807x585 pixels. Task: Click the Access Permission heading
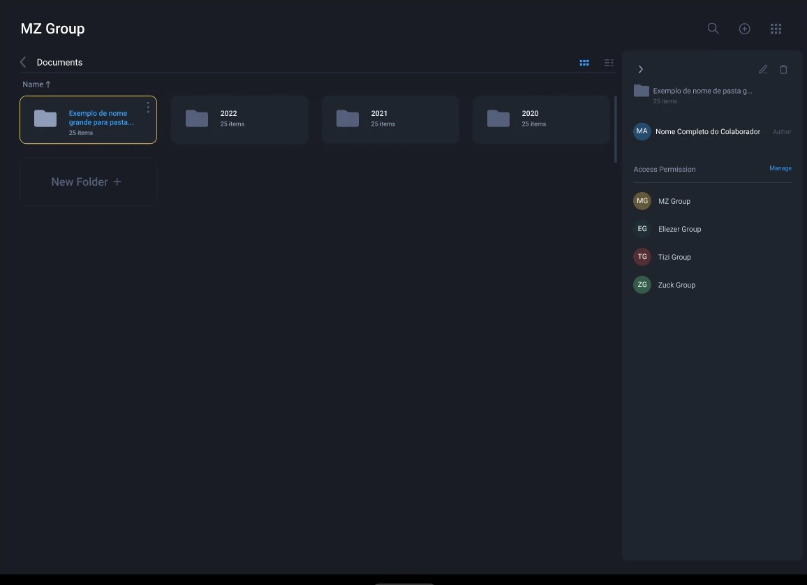point(665,169)
